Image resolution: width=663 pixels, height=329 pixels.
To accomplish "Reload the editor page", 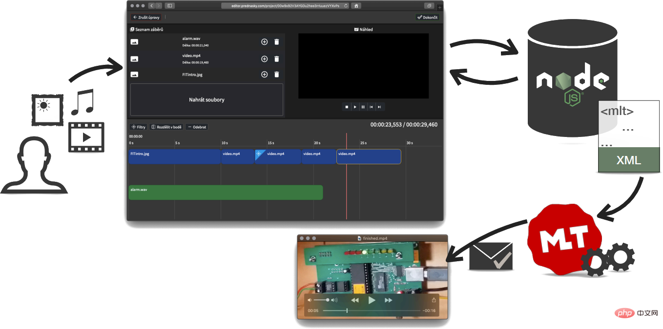I will tap(346, 6).
